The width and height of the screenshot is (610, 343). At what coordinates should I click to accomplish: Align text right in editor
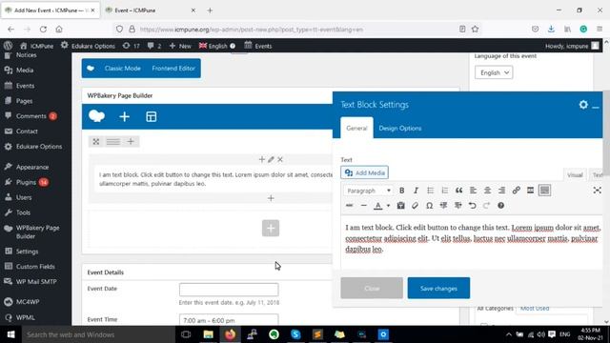(x=502, y=191)
